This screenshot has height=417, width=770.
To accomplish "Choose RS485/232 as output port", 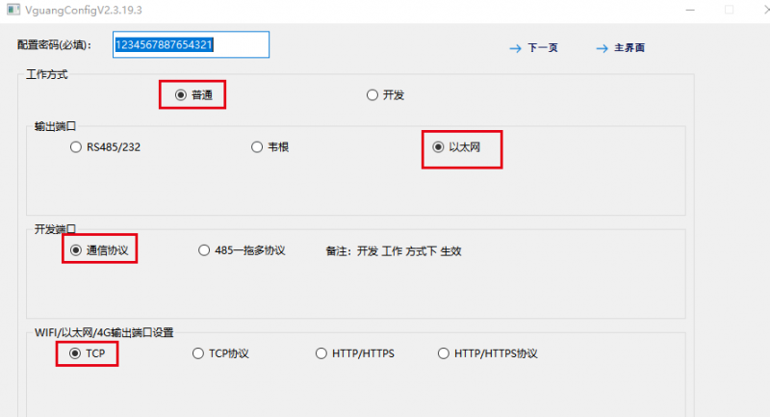I will 76,147.
